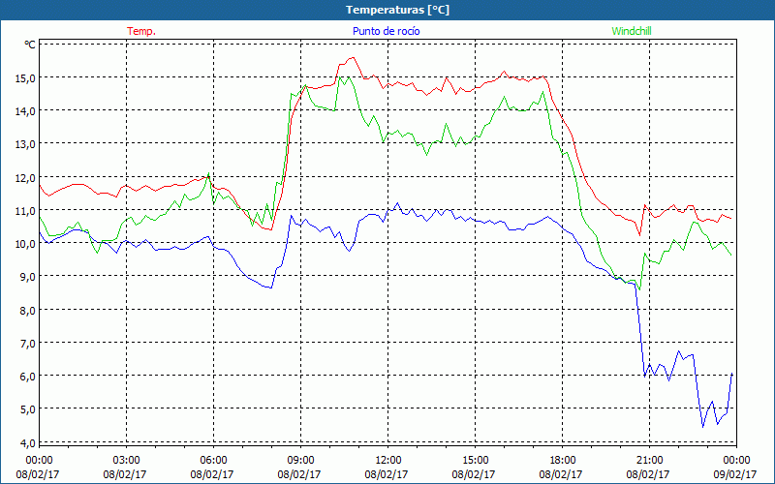Click the 9,0 y-axis value
Screen dimensions: 775x484
(28, 277)
